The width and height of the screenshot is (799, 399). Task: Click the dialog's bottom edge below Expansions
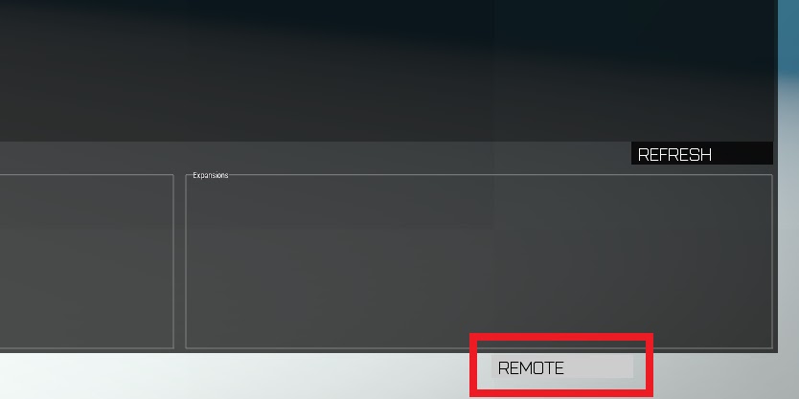(479, 351)
